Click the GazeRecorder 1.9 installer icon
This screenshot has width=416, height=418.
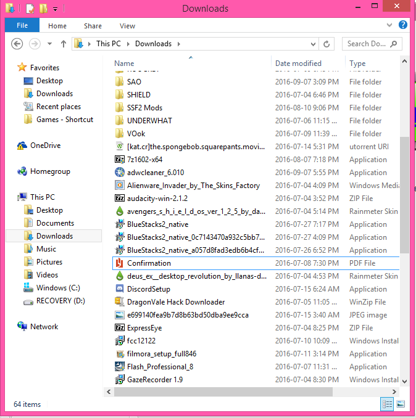coord(120,380)
